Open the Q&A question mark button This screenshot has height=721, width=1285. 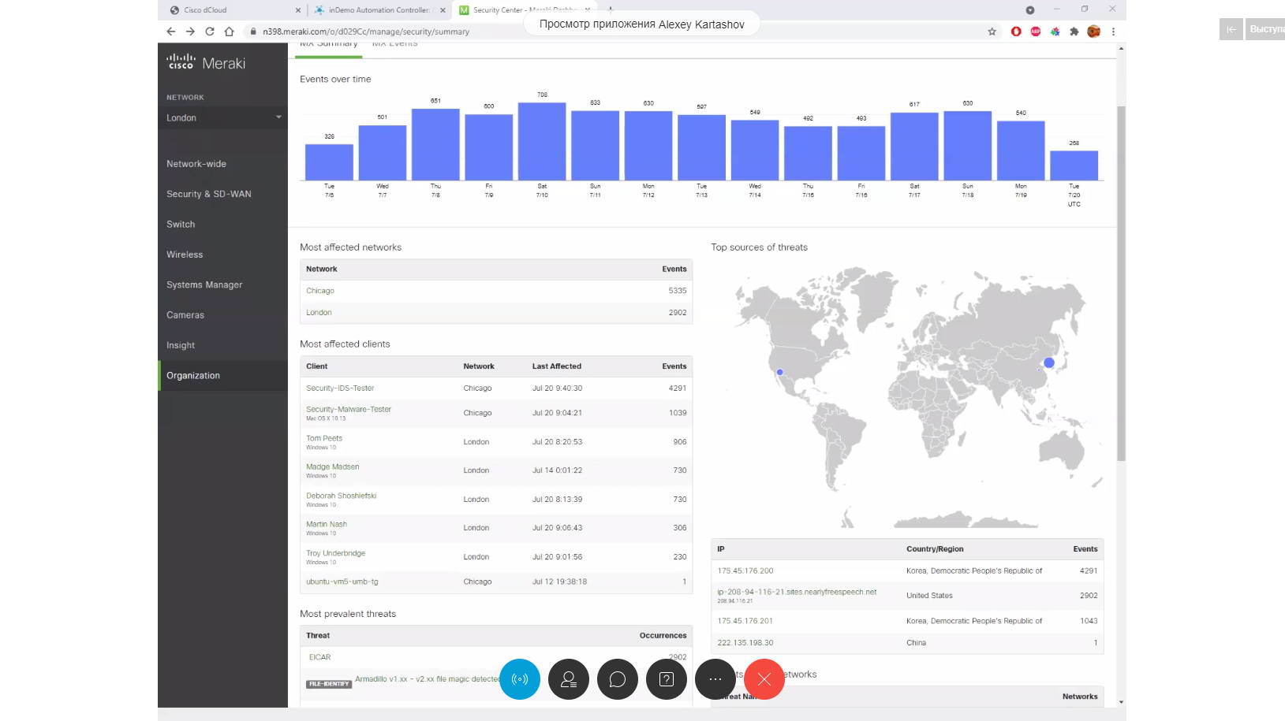[667, 679]
